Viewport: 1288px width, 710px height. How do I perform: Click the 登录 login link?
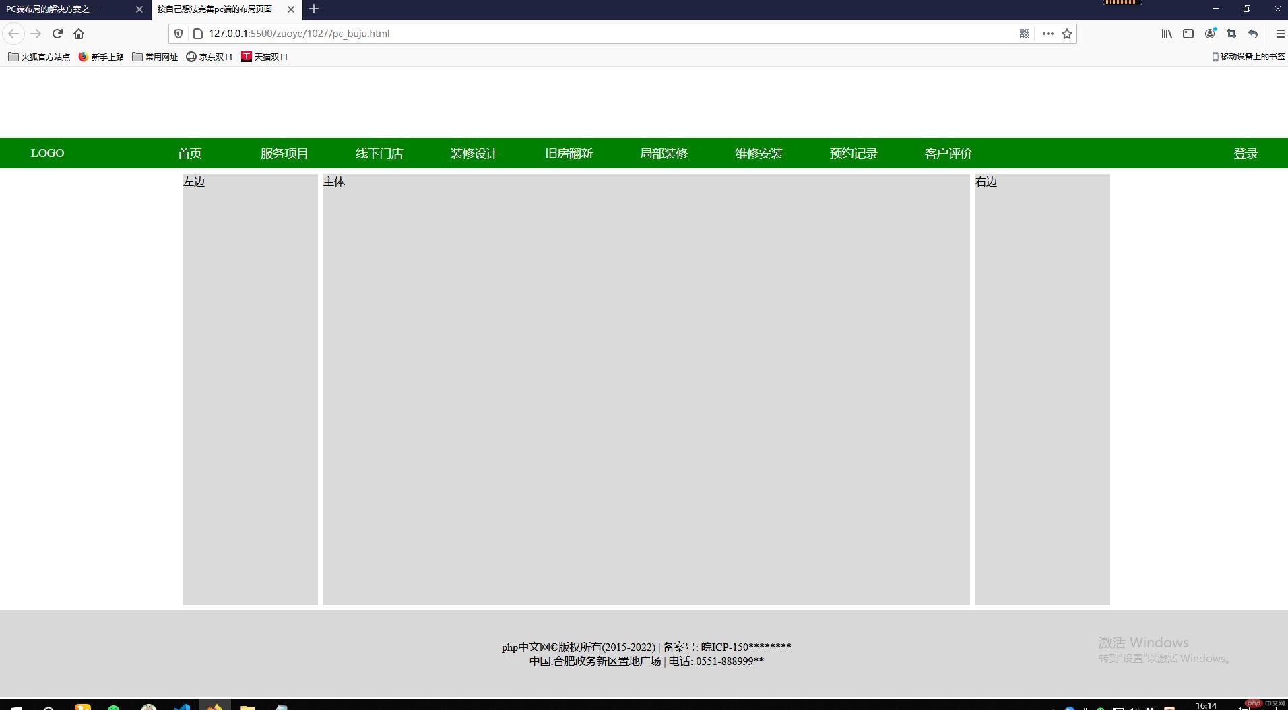point(1246,154)
